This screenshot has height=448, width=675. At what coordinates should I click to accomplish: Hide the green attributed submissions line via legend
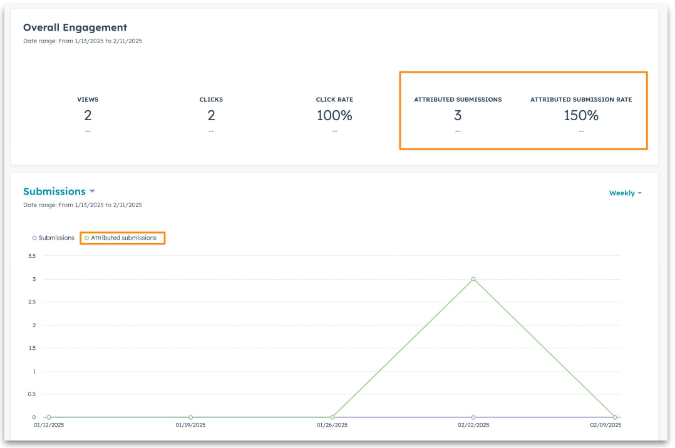(123, 238)
